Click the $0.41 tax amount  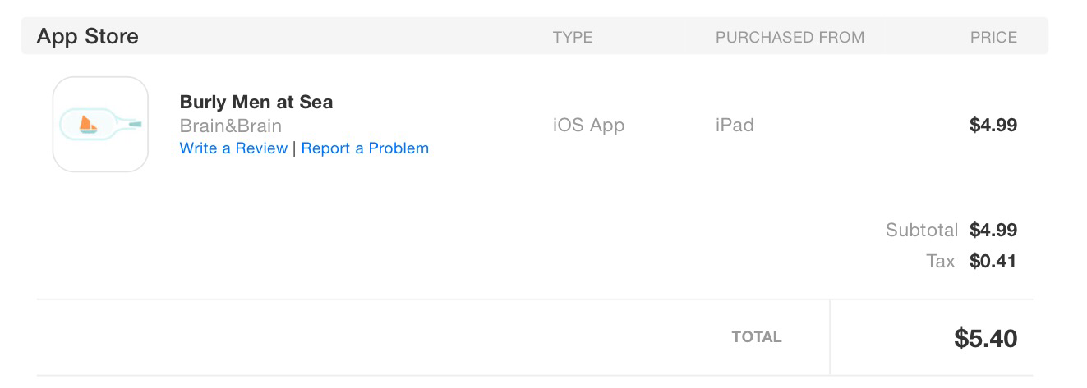coord(993,262)
